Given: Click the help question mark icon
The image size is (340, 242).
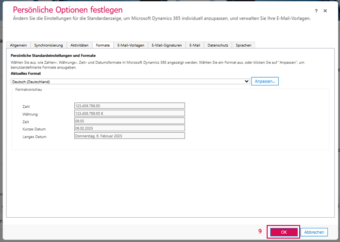Looking at the screenshot, I should click(x=316, y=11).
